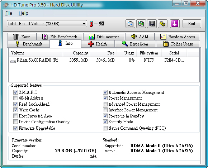208x168 pixels.
Task: Click the UDMA Mode 0 (Ultra ATA/16) value
Action: point(162,146)
